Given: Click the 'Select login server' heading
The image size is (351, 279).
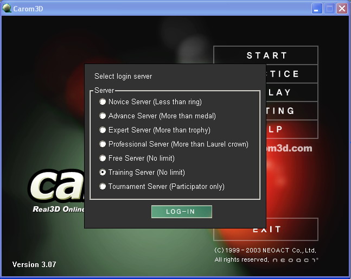Looking at the screenshot, I should tap(123, 77).
